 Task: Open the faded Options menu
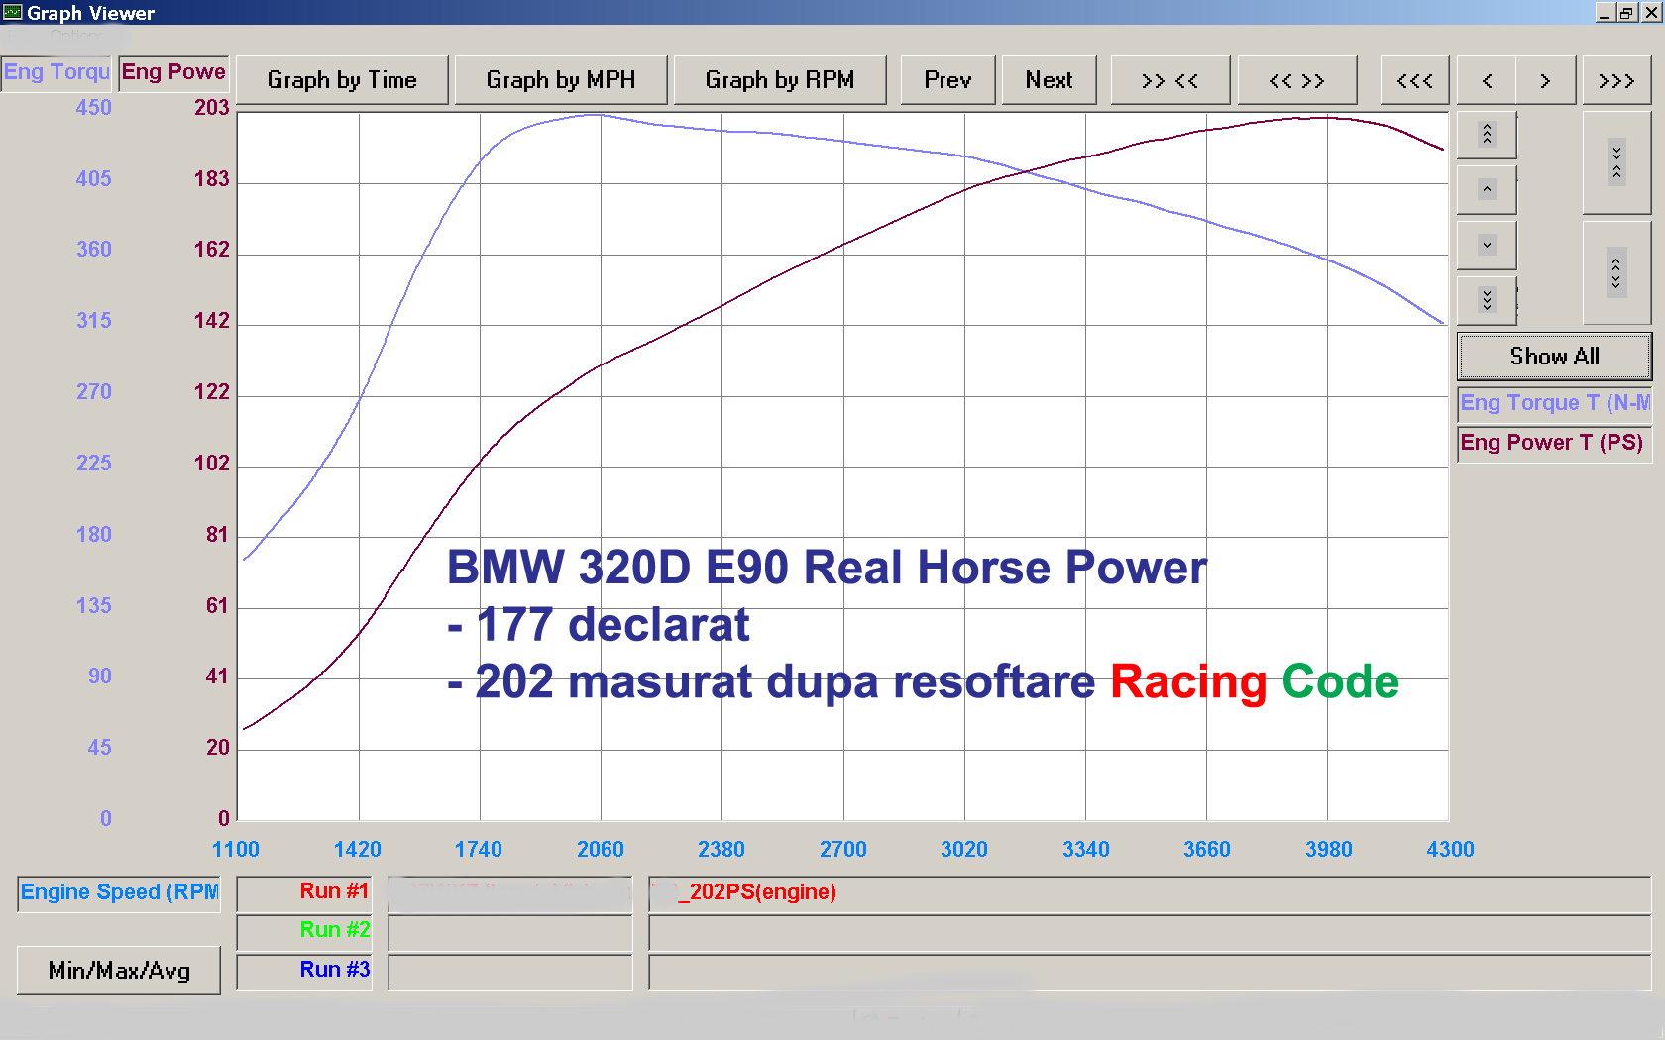click(74, 36)
